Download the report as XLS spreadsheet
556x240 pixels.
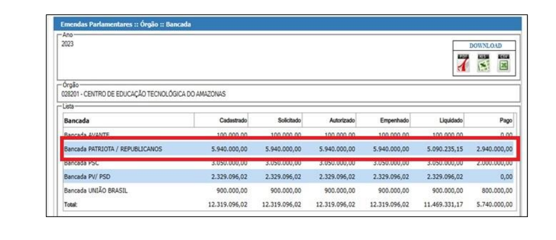coord(483,64)
